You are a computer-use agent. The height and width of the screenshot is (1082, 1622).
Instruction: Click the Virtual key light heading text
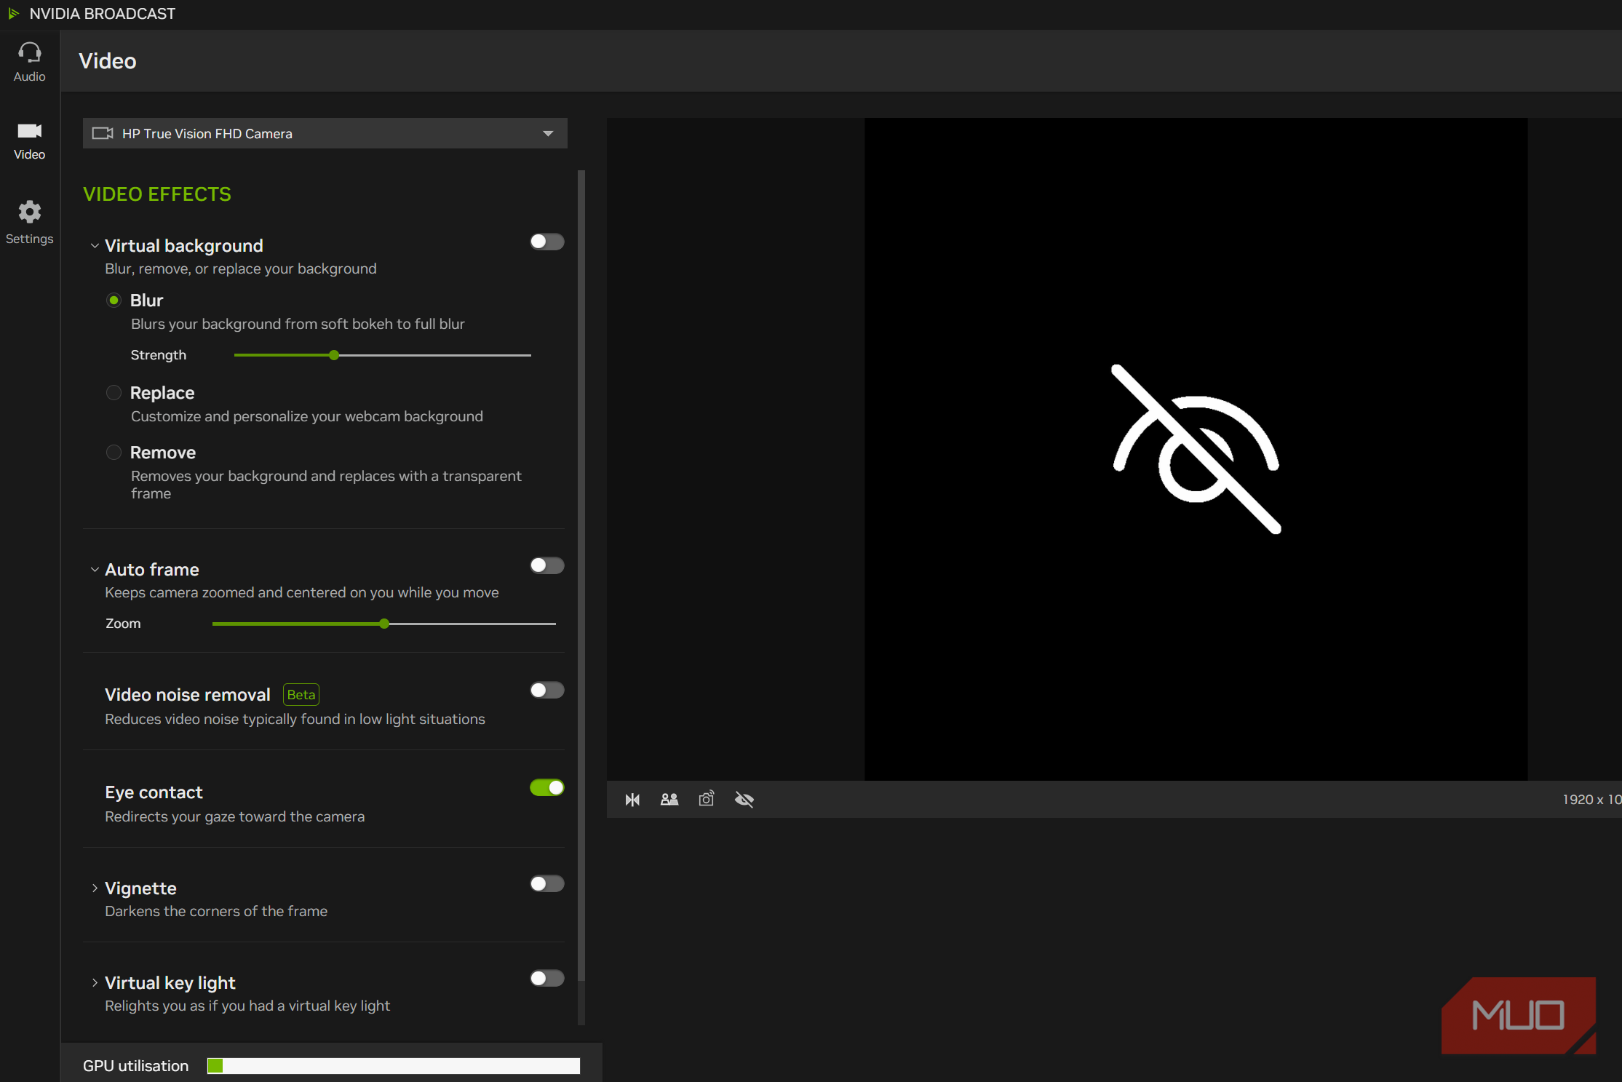tap(170, 982)
